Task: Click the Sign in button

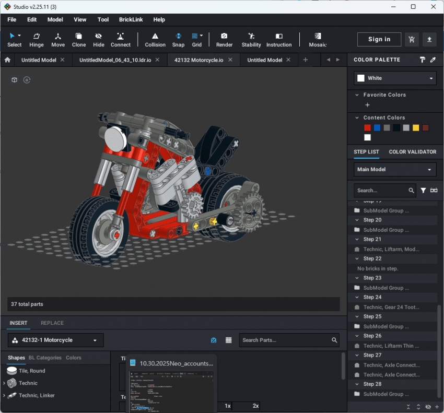Action: pos(379,39)
